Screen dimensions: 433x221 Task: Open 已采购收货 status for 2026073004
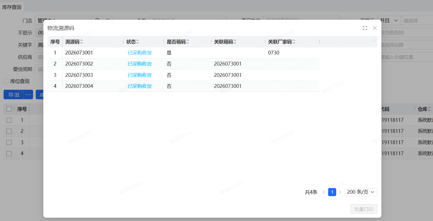click(140, 86)
